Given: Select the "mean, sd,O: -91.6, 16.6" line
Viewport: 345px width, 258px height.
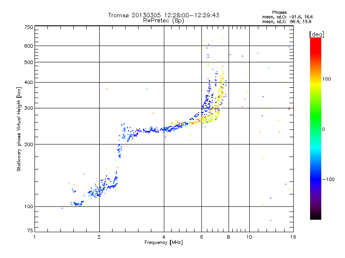Looking at the screenshot, I should pos(287,17).
